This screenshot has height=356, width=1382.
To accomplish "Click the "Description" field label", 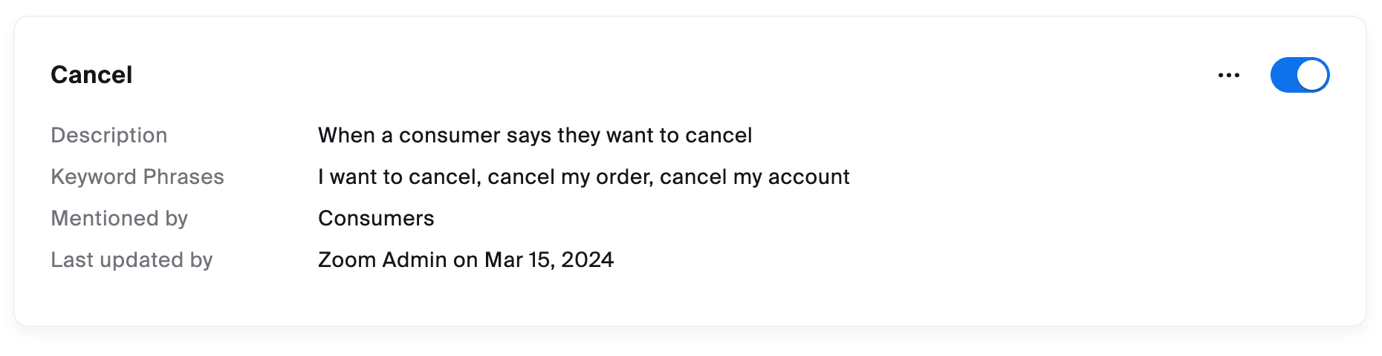I will pos(108,135).
